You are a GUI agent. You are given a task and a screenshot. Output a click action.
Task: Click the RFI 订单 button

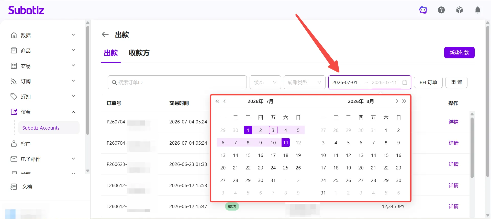[428, 82]
